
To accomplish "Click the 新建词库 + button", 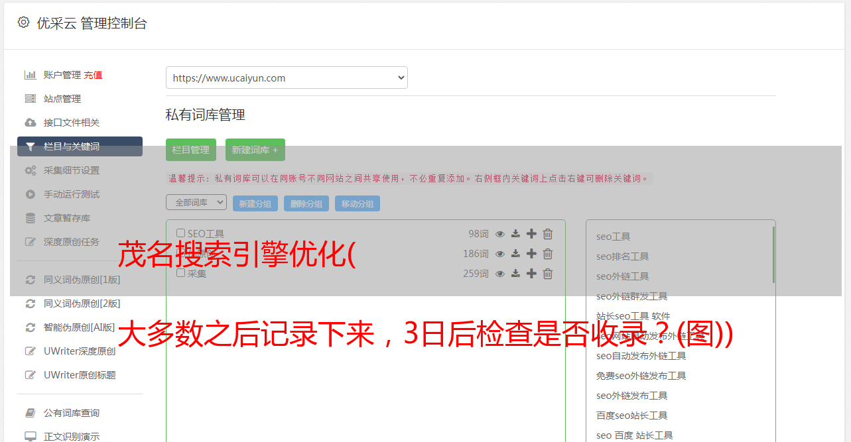I will pyautogui.click(x=255, y=150).
